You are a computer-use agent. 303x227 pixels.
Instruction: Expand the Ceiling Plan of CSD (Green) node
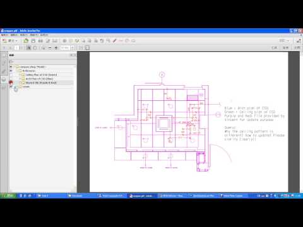pyautogui.click(x=20, y=75)
